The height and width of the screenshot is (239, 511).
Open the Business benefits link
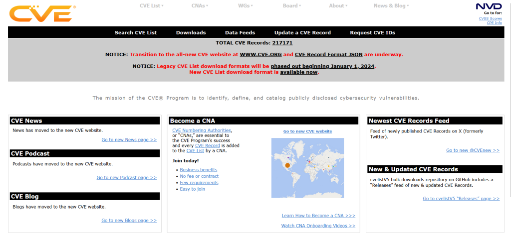pos(199,170)
